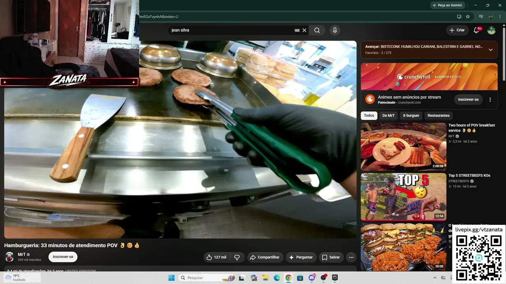
Task: Subscribe to MrT with Inscrever-se
Action: point(63,257)
